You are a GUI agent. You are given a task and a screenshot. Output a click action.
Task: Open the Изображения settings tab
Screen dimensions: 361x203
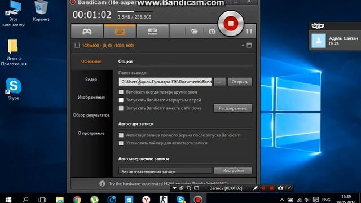click(91, 97)
